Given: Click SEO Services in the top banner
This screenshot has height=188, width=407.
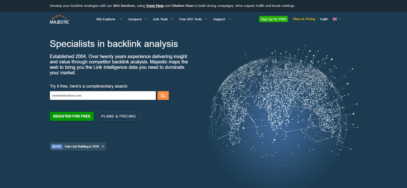Looking at the screenshot, I should tap(124, 6).
